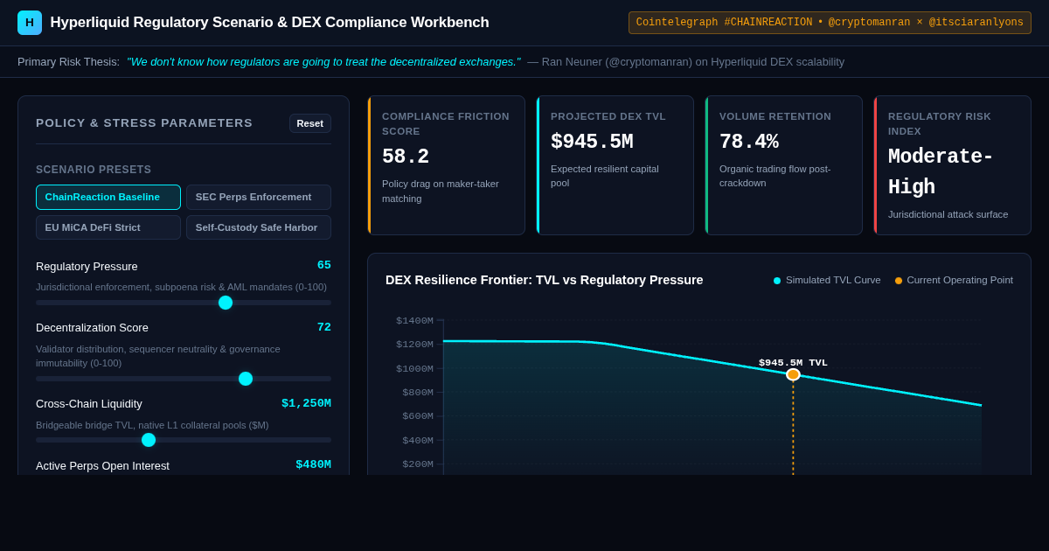Click the Reset button
This screenshot has width=1049, height=551.
tap(310, 123)
